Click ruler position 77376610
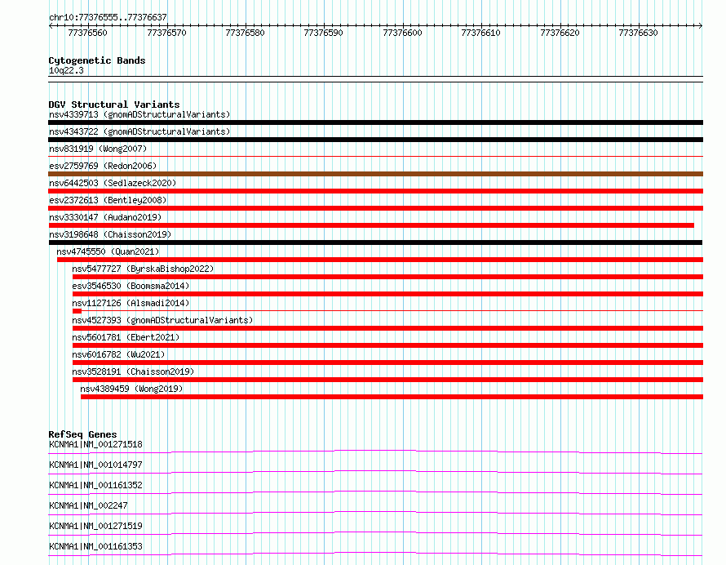 (480, 33)
